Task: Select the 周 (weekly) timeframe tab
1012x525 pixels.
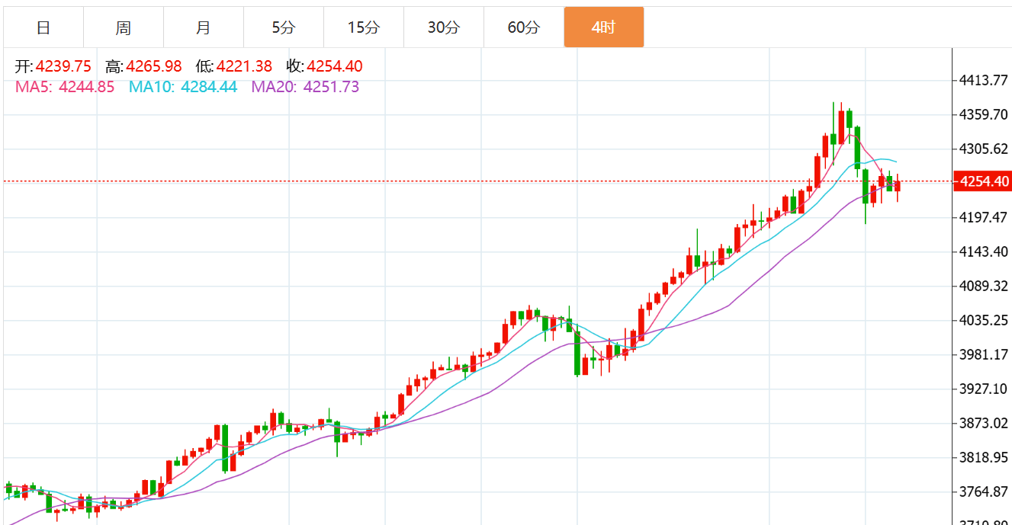Action: (124, 28)
